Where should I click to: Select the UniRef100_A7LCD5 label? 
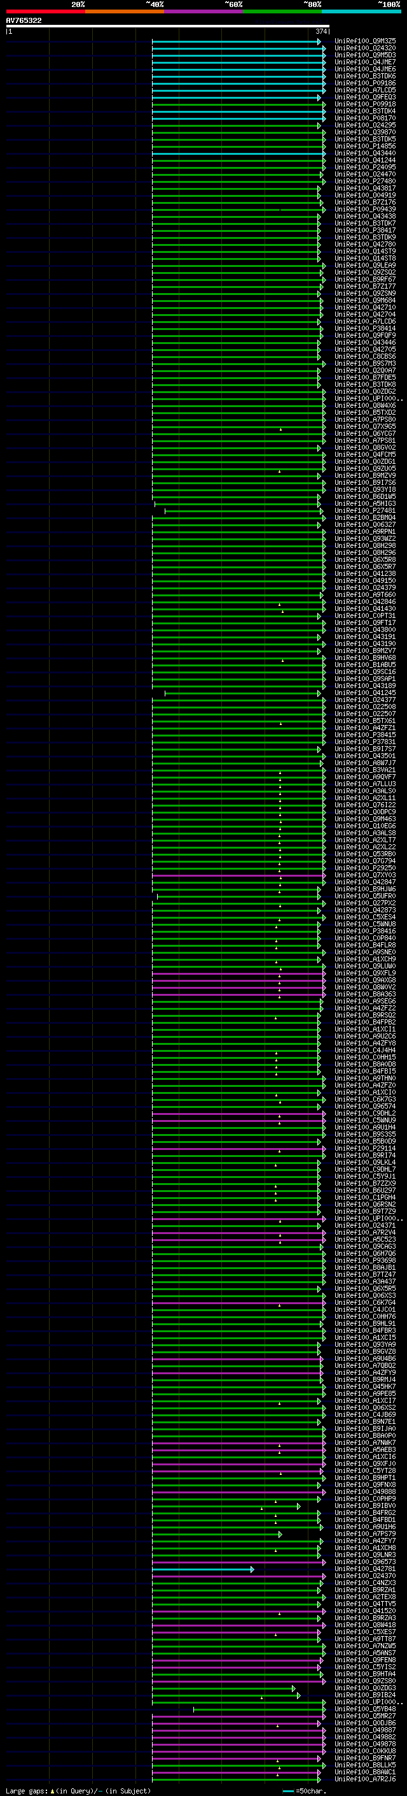click(x=364, y=90)
